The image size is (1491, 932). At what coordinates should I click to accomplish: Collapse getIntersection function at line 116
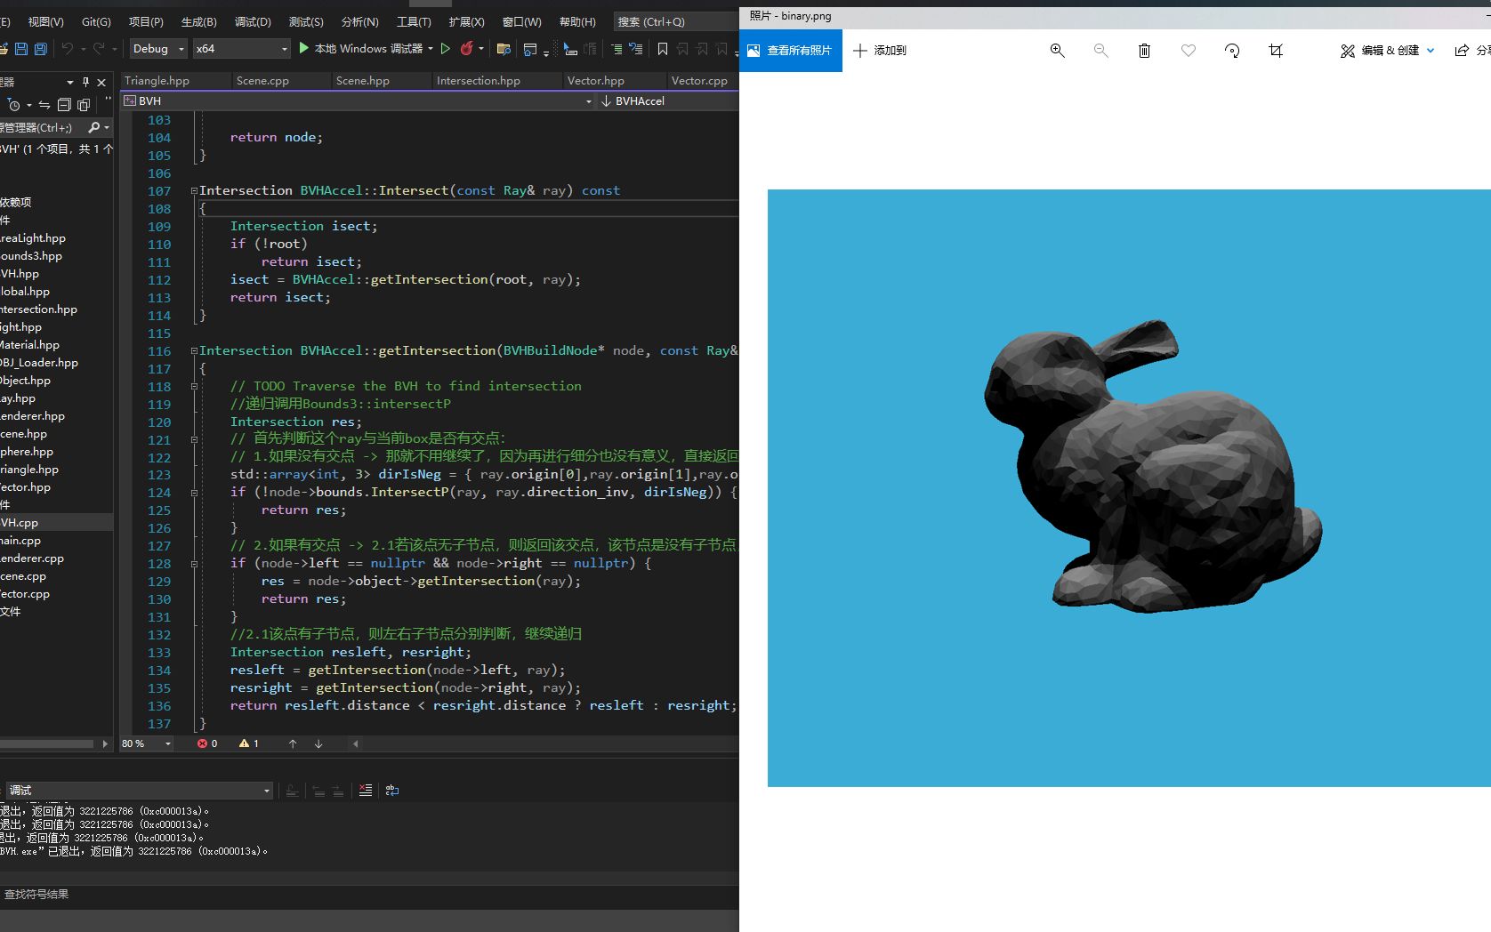click(x=194, y=350)
